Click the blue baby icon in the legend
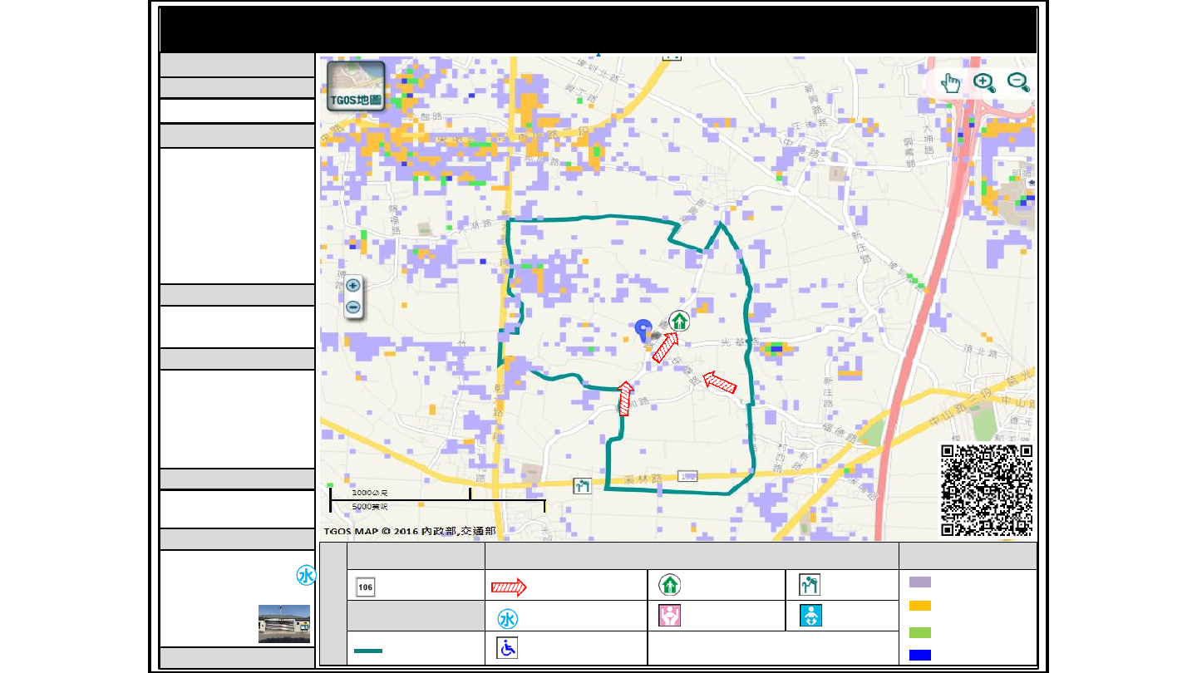 point(810,616)
